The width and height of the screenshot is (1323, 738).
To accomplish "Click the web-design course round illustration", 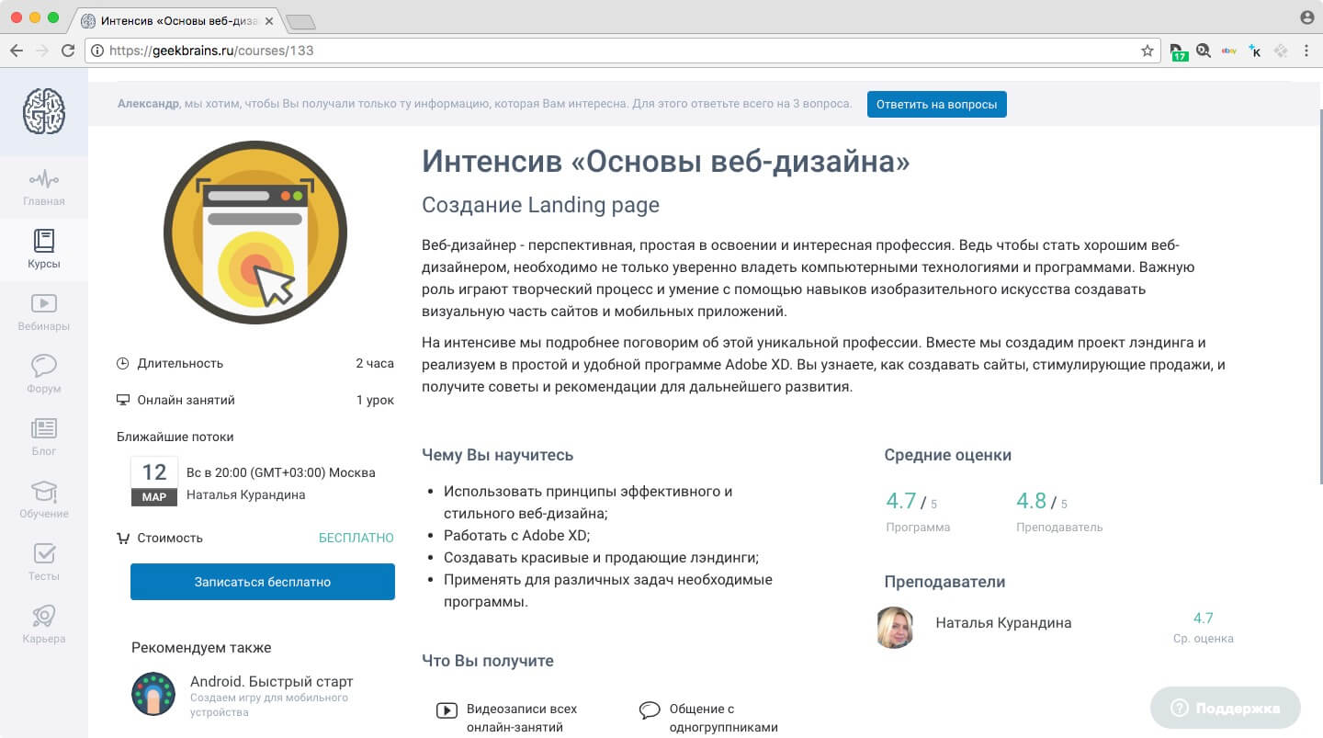I will pyautogui.click(x=255, y=233).
